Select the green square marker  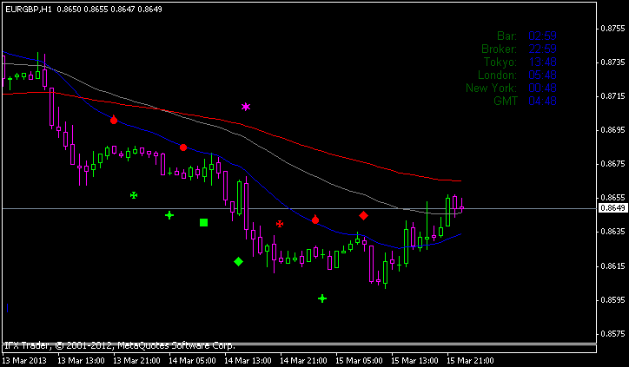[x=203, y=223]
